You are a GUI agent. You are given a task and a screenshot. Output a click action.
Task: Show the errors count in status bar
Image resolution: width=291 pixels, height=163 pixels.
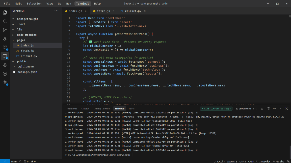click(x=26, y=161)
